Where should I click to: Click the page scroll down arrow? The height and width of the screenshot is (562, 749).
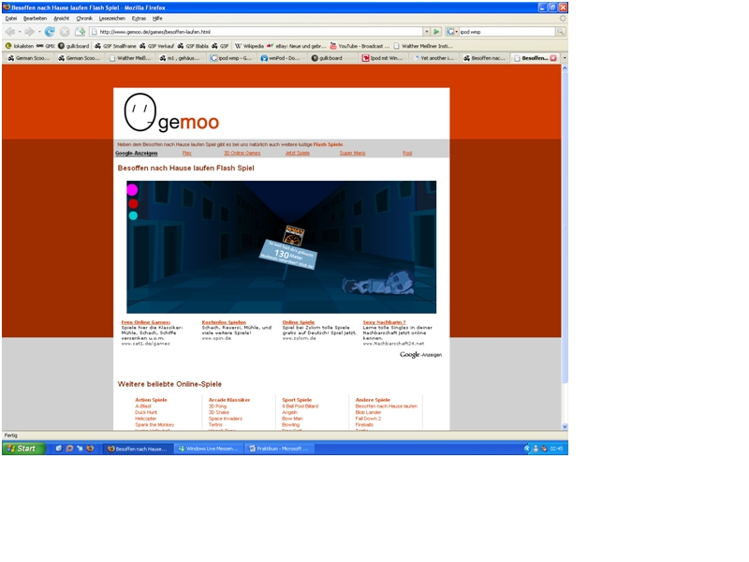565,427
